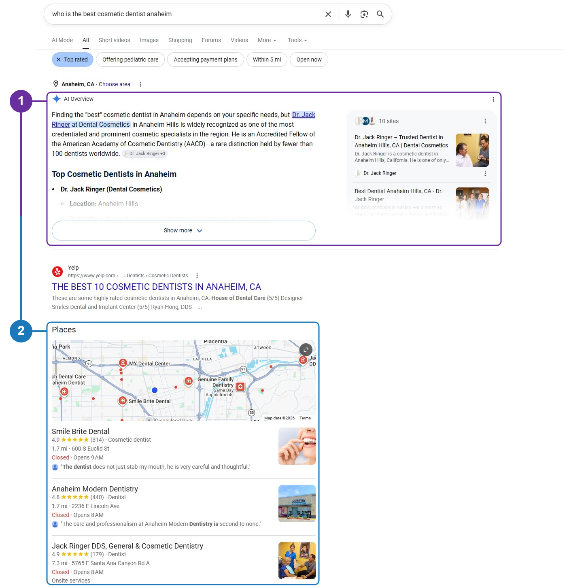Viewport: 565px width, 587px height.
Task: Click the '5765 E Santa Ana Canyon Rd A' address
Action: pyautogui.click(x=110, y=563)
